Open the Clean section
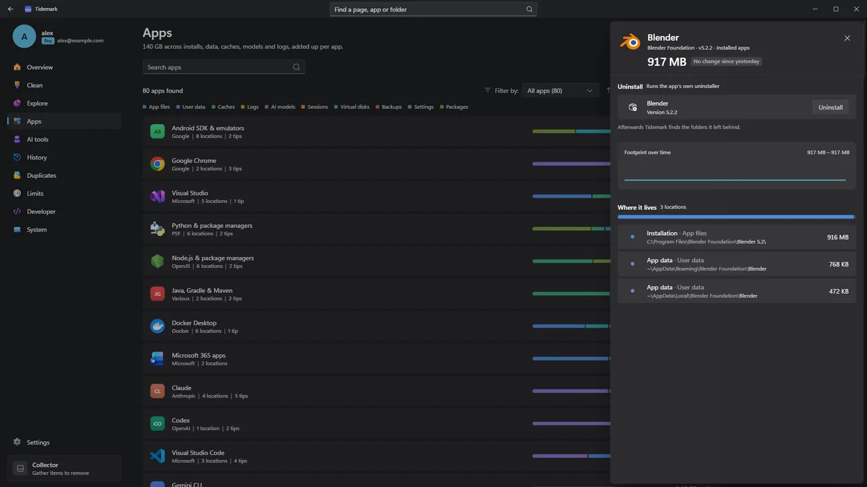The image size is (867, 487). tap(64, 85)
